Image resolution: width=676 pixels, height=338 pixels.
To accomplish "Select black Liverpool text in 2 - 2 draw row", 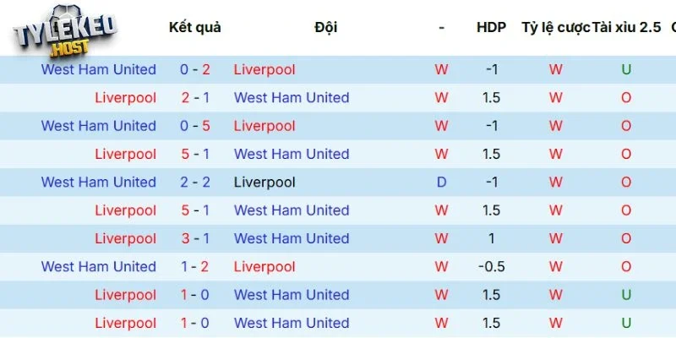I will point(264,182).
